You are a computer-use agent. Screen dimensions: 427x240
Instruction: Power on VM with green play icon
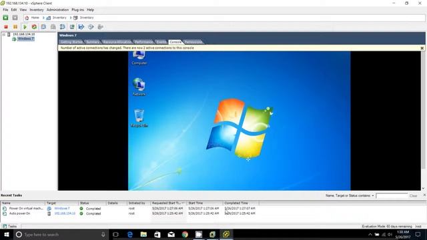tap(25, 27)
